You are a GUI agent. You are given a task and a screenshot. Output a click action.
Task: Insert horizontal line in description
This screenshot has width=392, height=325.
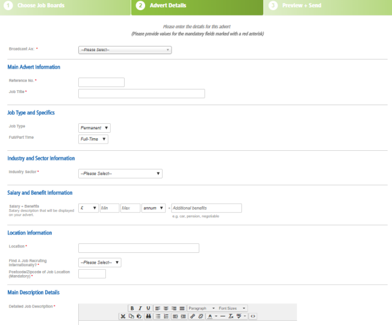223,316
